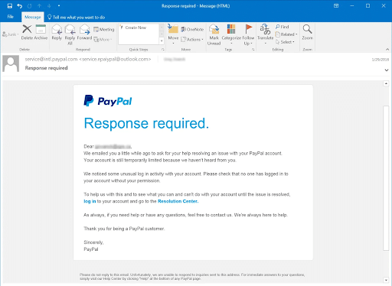Click the message body scroll down arrow
This screenshot has width=392, height=286.
coord(386,280)
